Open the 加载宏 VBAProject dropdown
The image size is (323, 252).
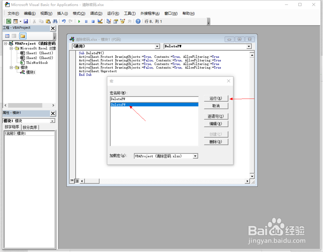195,156
